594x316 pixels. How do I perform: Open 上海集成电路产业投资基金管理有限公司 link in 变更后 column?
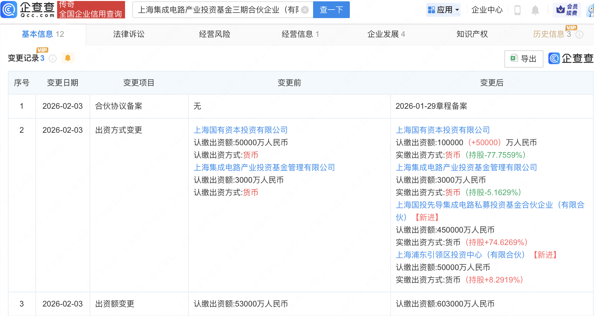pyautogui.click(x=466, y=168)
